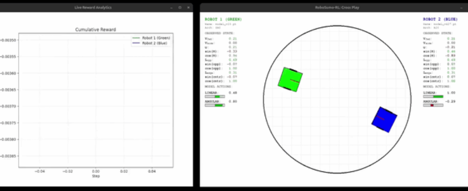Click Robot 2 ANGULAR action bar
Viewport: 468px width, 191px height.
[433, 105]
